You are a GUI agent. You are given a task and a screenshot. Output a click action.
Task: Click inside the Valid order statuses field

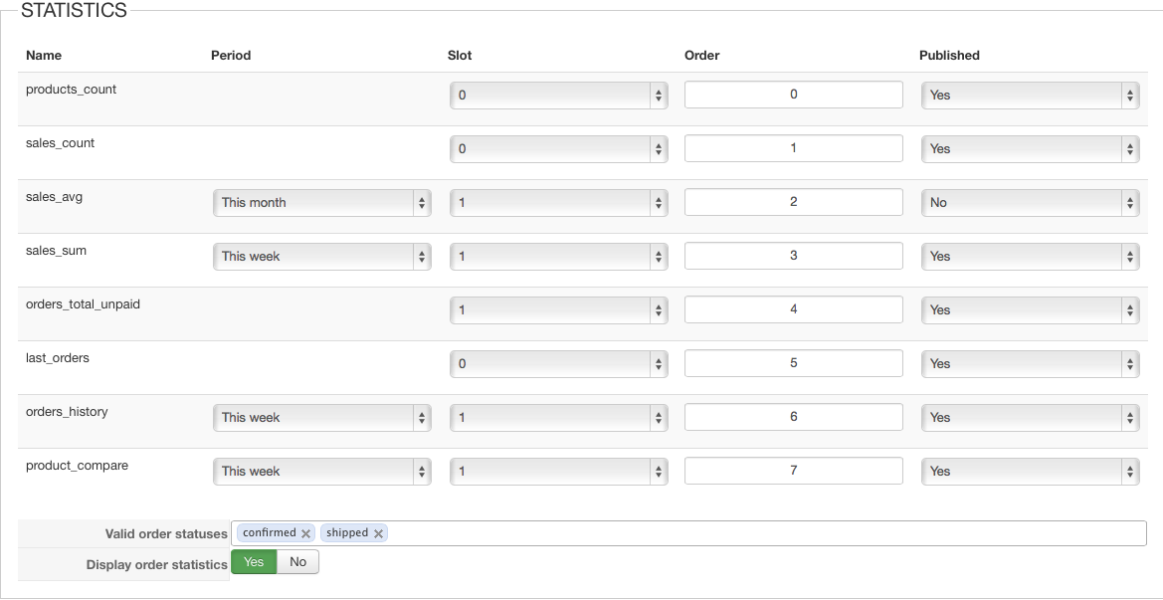click(766, 533)
